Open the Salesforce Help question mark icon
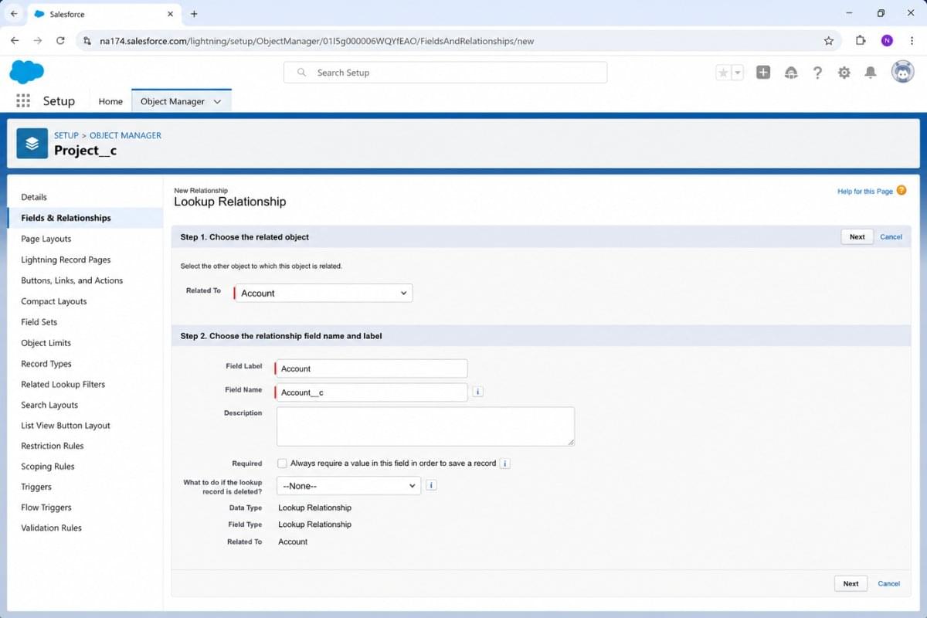Image resolution: width=927 pixels, height=618 pixels. point(817,73)
